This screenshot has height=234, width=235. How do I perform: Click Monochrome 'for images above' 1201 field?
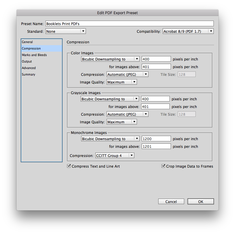click(156, 146)
